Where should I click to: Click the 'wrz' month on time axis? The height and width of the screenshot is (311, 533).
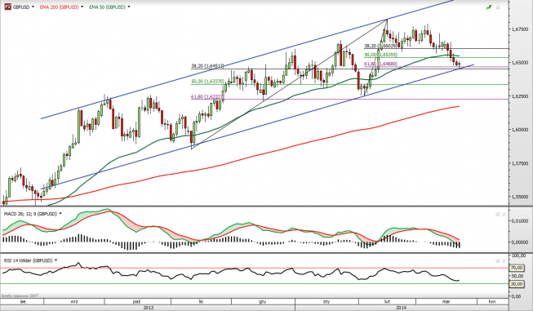point(74,301)
